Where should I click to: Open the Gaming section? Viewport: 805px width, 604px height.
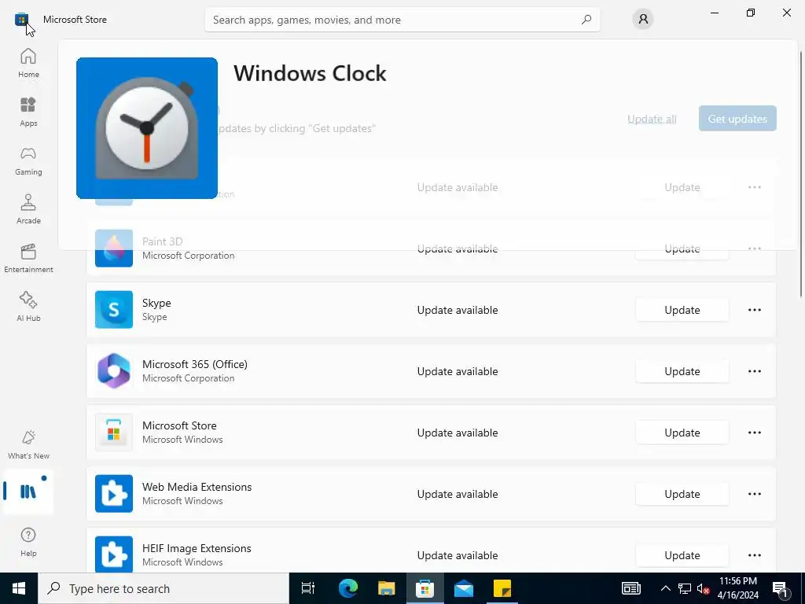(x=28, y=160)
